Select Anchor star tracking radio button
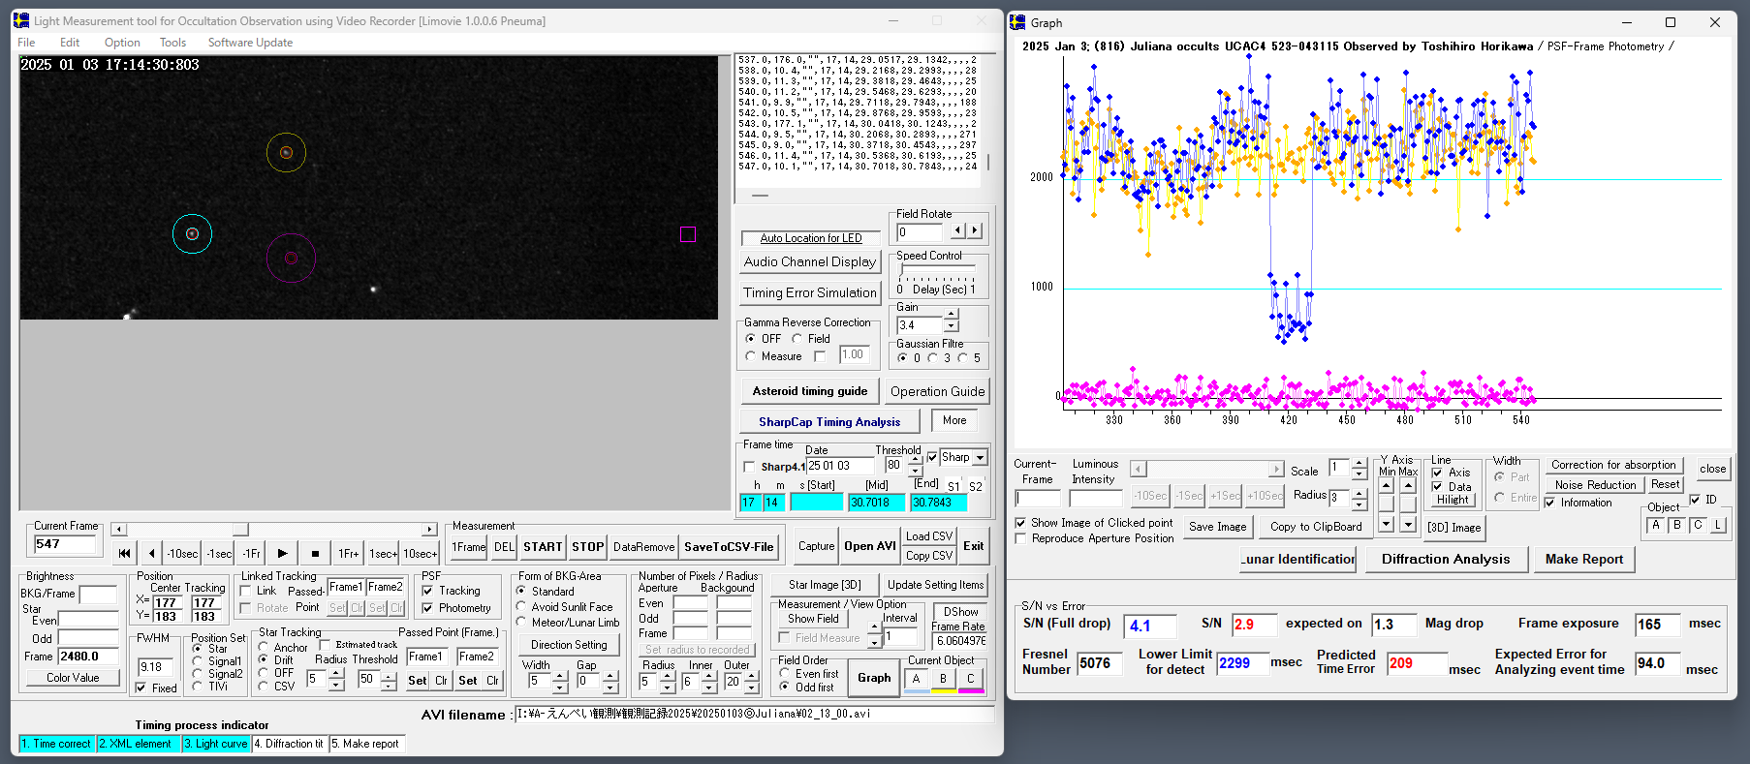The height and width of the screenshot is (764, 1750). point(264,648)
